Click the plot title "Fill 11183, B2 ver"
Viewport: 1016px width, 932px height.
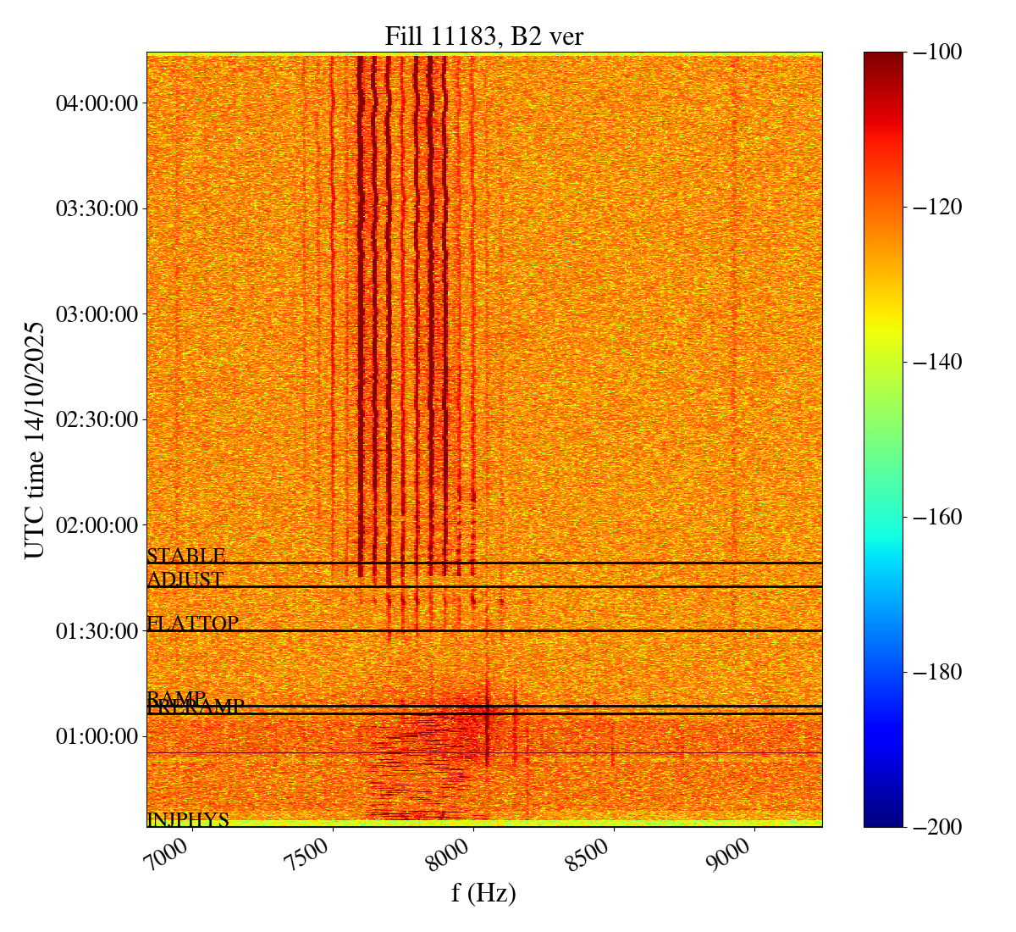pos(483,36)
